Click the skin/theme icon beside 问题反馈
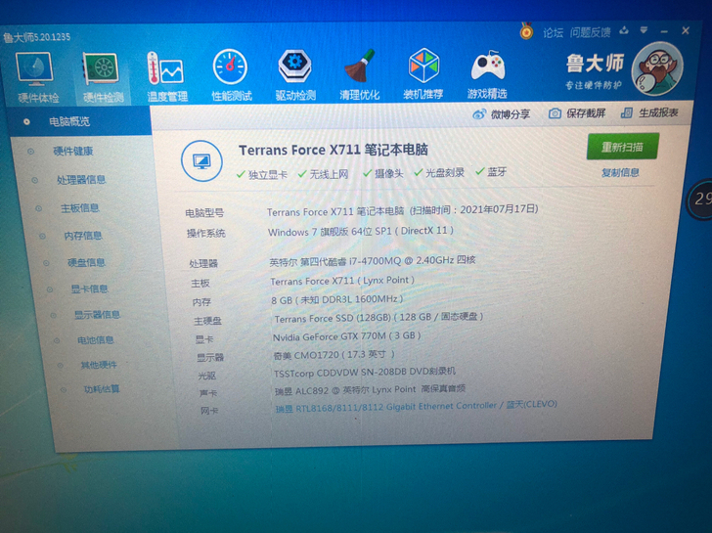This screenshot has width=712, height=533. (x=625, y=30)
